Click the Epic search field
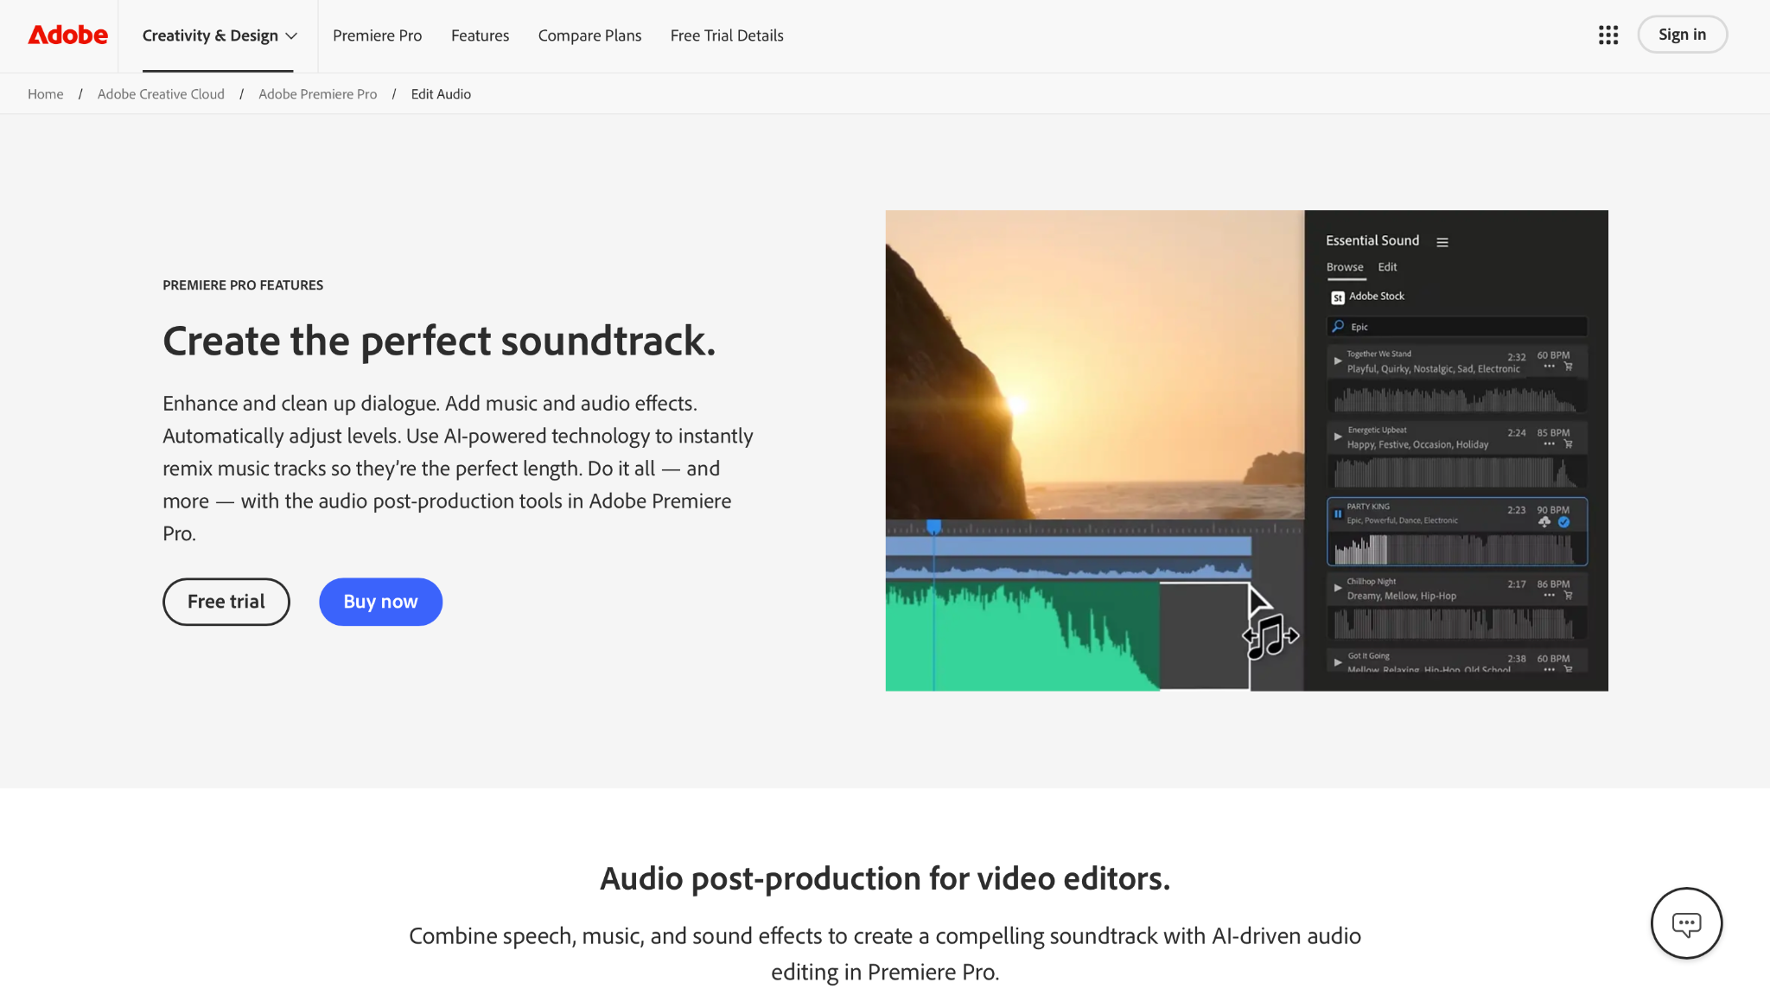Viewport: 1770px width, 1008px height. 1457,327
